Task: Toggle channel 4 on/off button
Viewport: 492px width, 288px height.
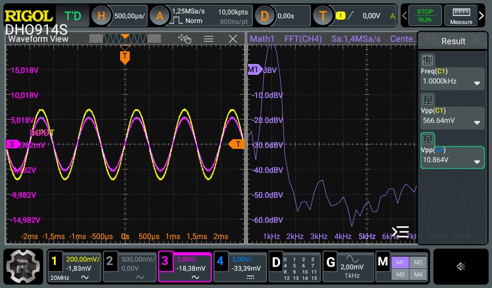Action: point(220,261)
